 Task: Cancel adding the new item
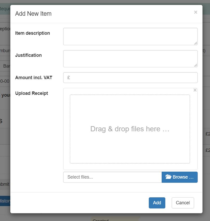[x=183, y=203]
